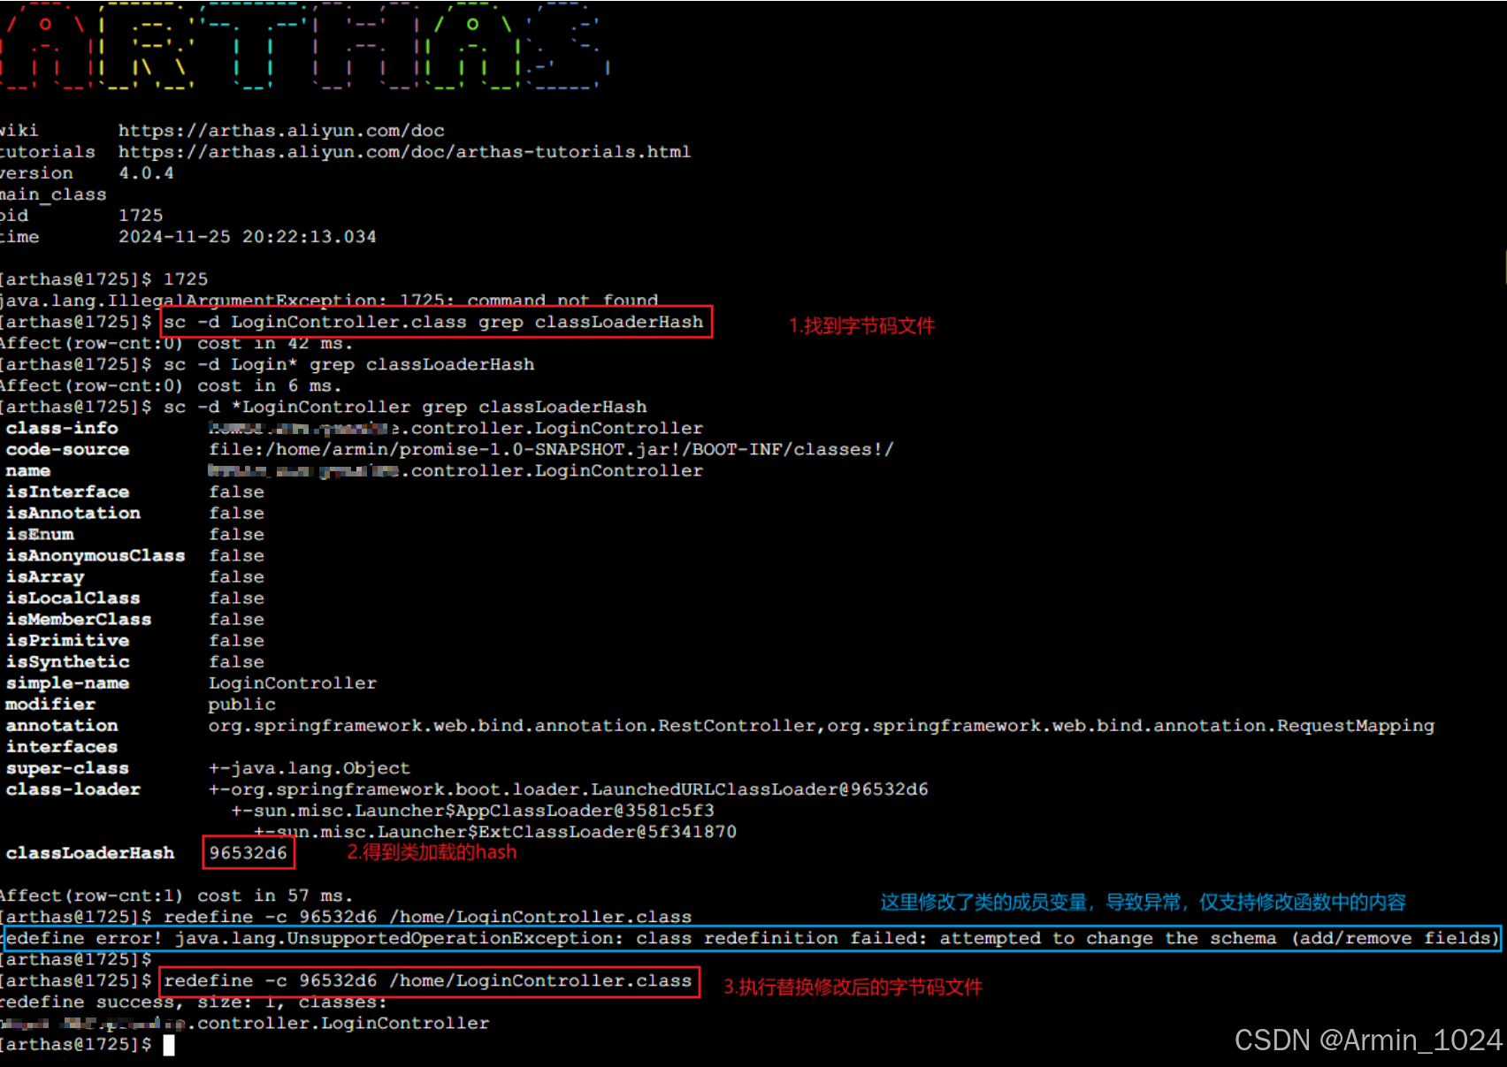This screenshot has height=1067, width=1507.
Task: Select the timestamp 2024-11-25 20:22:13.034
Action: [247, 237]
